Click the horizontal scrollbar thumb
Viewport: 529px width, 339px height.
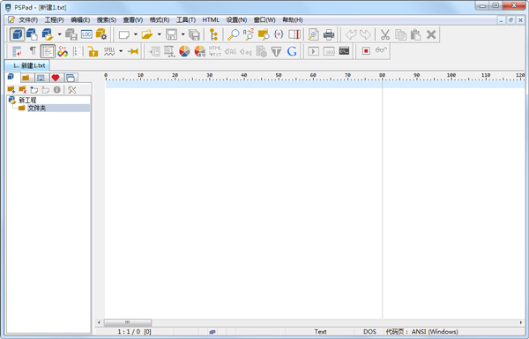pyautogui.click(x=128, y=322)
